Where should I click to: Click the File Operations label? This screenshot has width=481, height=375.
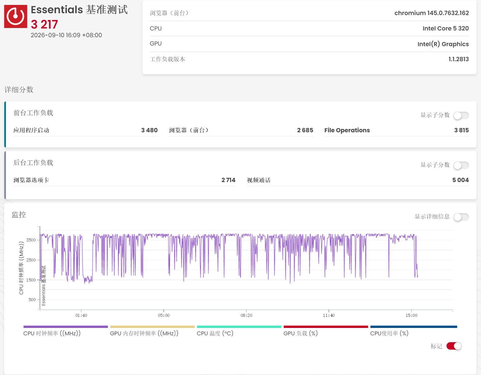[x=347, y=130]
